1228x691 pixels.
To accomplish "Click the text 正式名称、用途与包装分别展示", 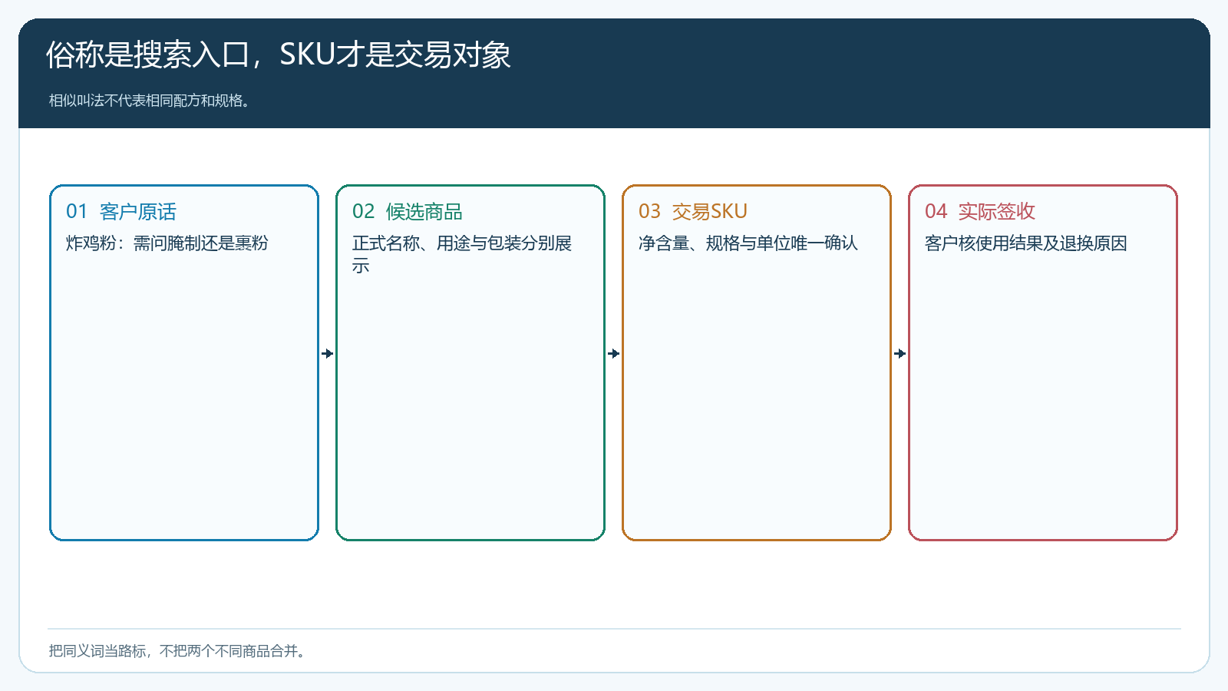I will click(x=462, y=254).
